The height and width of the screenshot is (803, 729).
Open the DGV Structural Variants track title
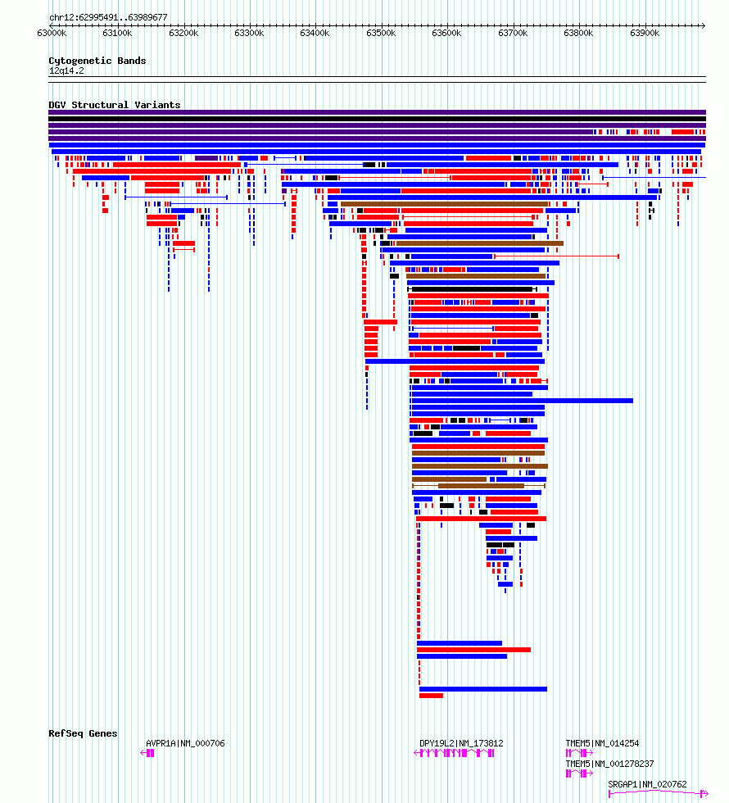point(115,105)
